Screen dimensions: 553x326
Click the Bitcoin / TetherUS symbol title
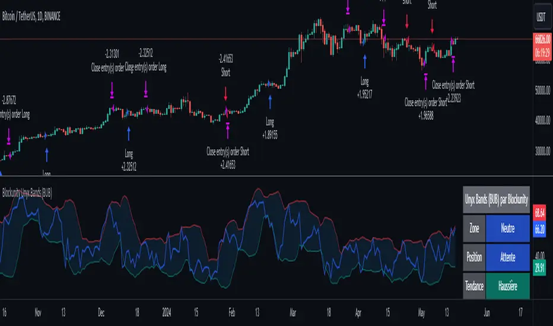tap(31, 16)
